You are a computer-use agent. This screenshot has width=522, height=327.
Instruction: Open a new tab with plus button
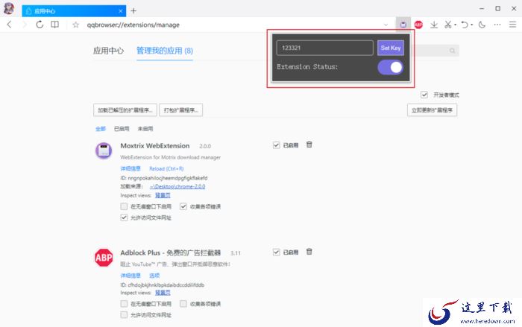[x=133, y=10]
